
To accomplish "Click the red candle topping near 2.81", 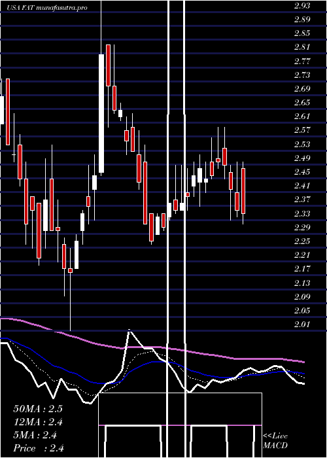I will point(108,65).
